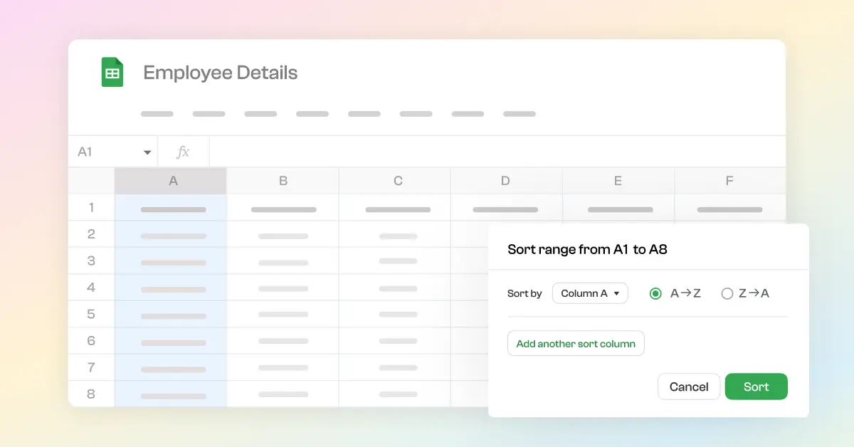Select column F header
Image resolution: width=854 pixels, height=447 pixels.
729,180
